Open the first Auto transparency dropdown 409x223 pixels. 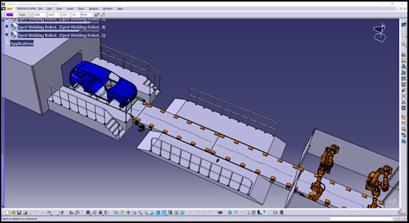[x=25, y=14]
